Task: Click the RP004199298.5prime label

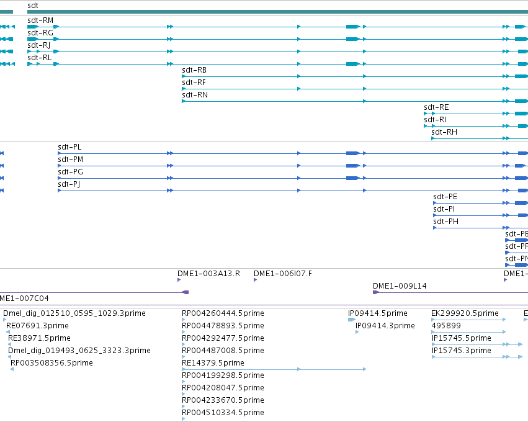Action: (223, 375)
